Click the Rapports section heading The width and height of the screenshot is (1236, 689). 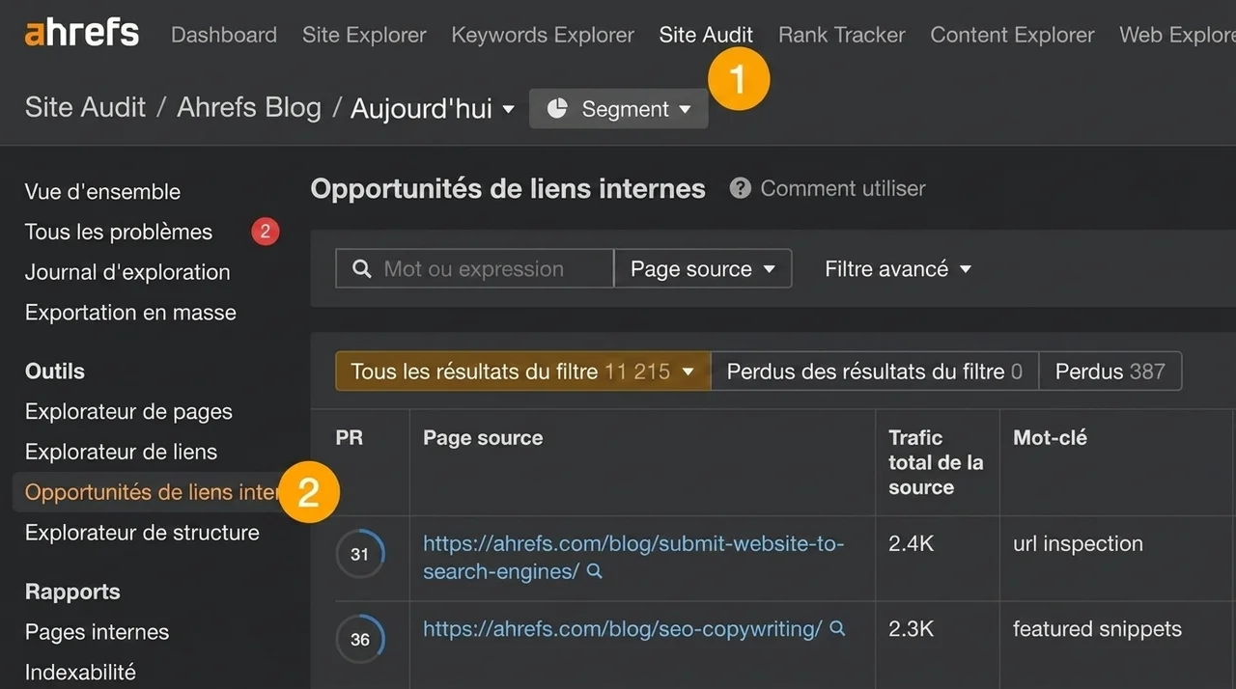pos(72,593)
